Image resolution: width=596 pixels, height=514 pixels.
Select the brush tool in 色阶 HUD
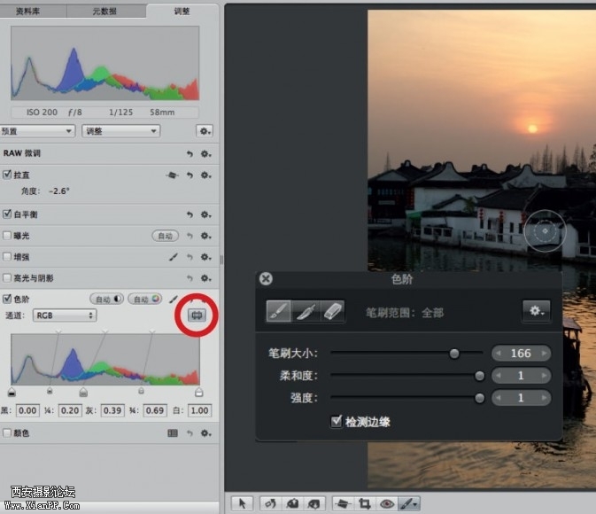pyautogui.click(x=278, y=311)
